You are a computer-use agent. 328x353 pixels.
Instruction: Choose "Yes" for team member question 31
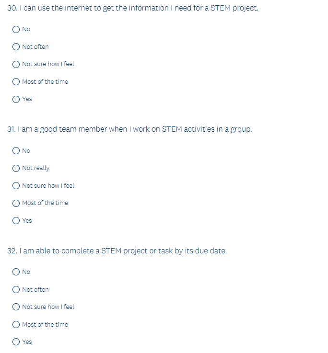(16, 221)
